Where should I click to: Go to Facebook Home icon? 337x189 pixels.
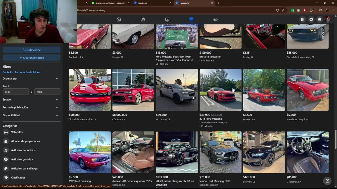119,19
